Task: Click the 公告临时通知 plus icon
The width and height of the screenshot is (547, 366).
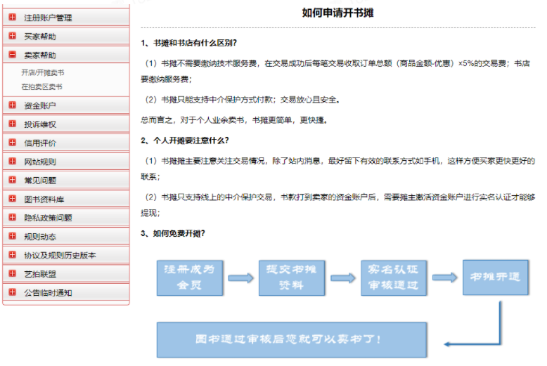Action: tap(13, 292)
